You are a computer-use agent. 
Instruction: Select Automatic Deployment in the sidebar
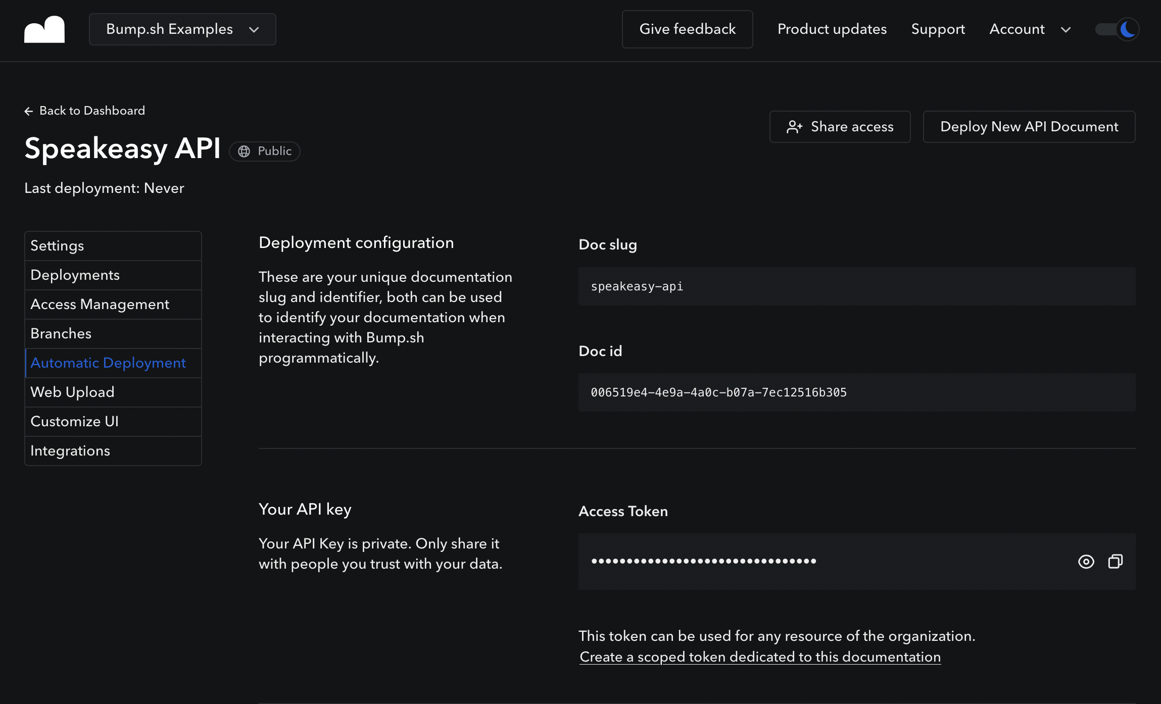(x=108, y=363)
